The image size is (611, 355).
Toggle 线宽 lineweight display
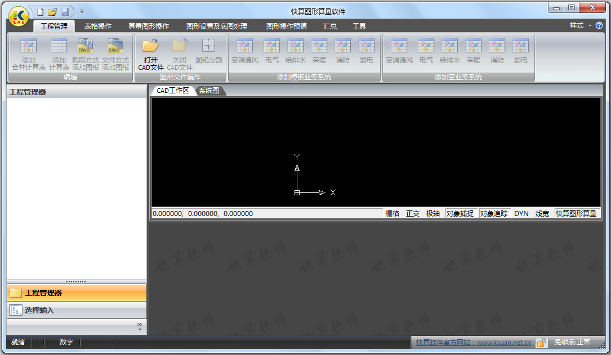pos(542,213)
